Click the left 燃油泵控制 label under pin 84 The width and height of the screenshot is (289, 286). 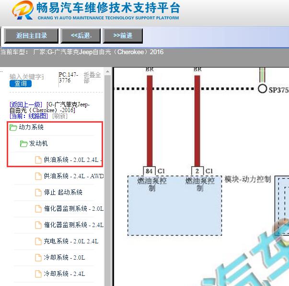click(x=152, y=184)
